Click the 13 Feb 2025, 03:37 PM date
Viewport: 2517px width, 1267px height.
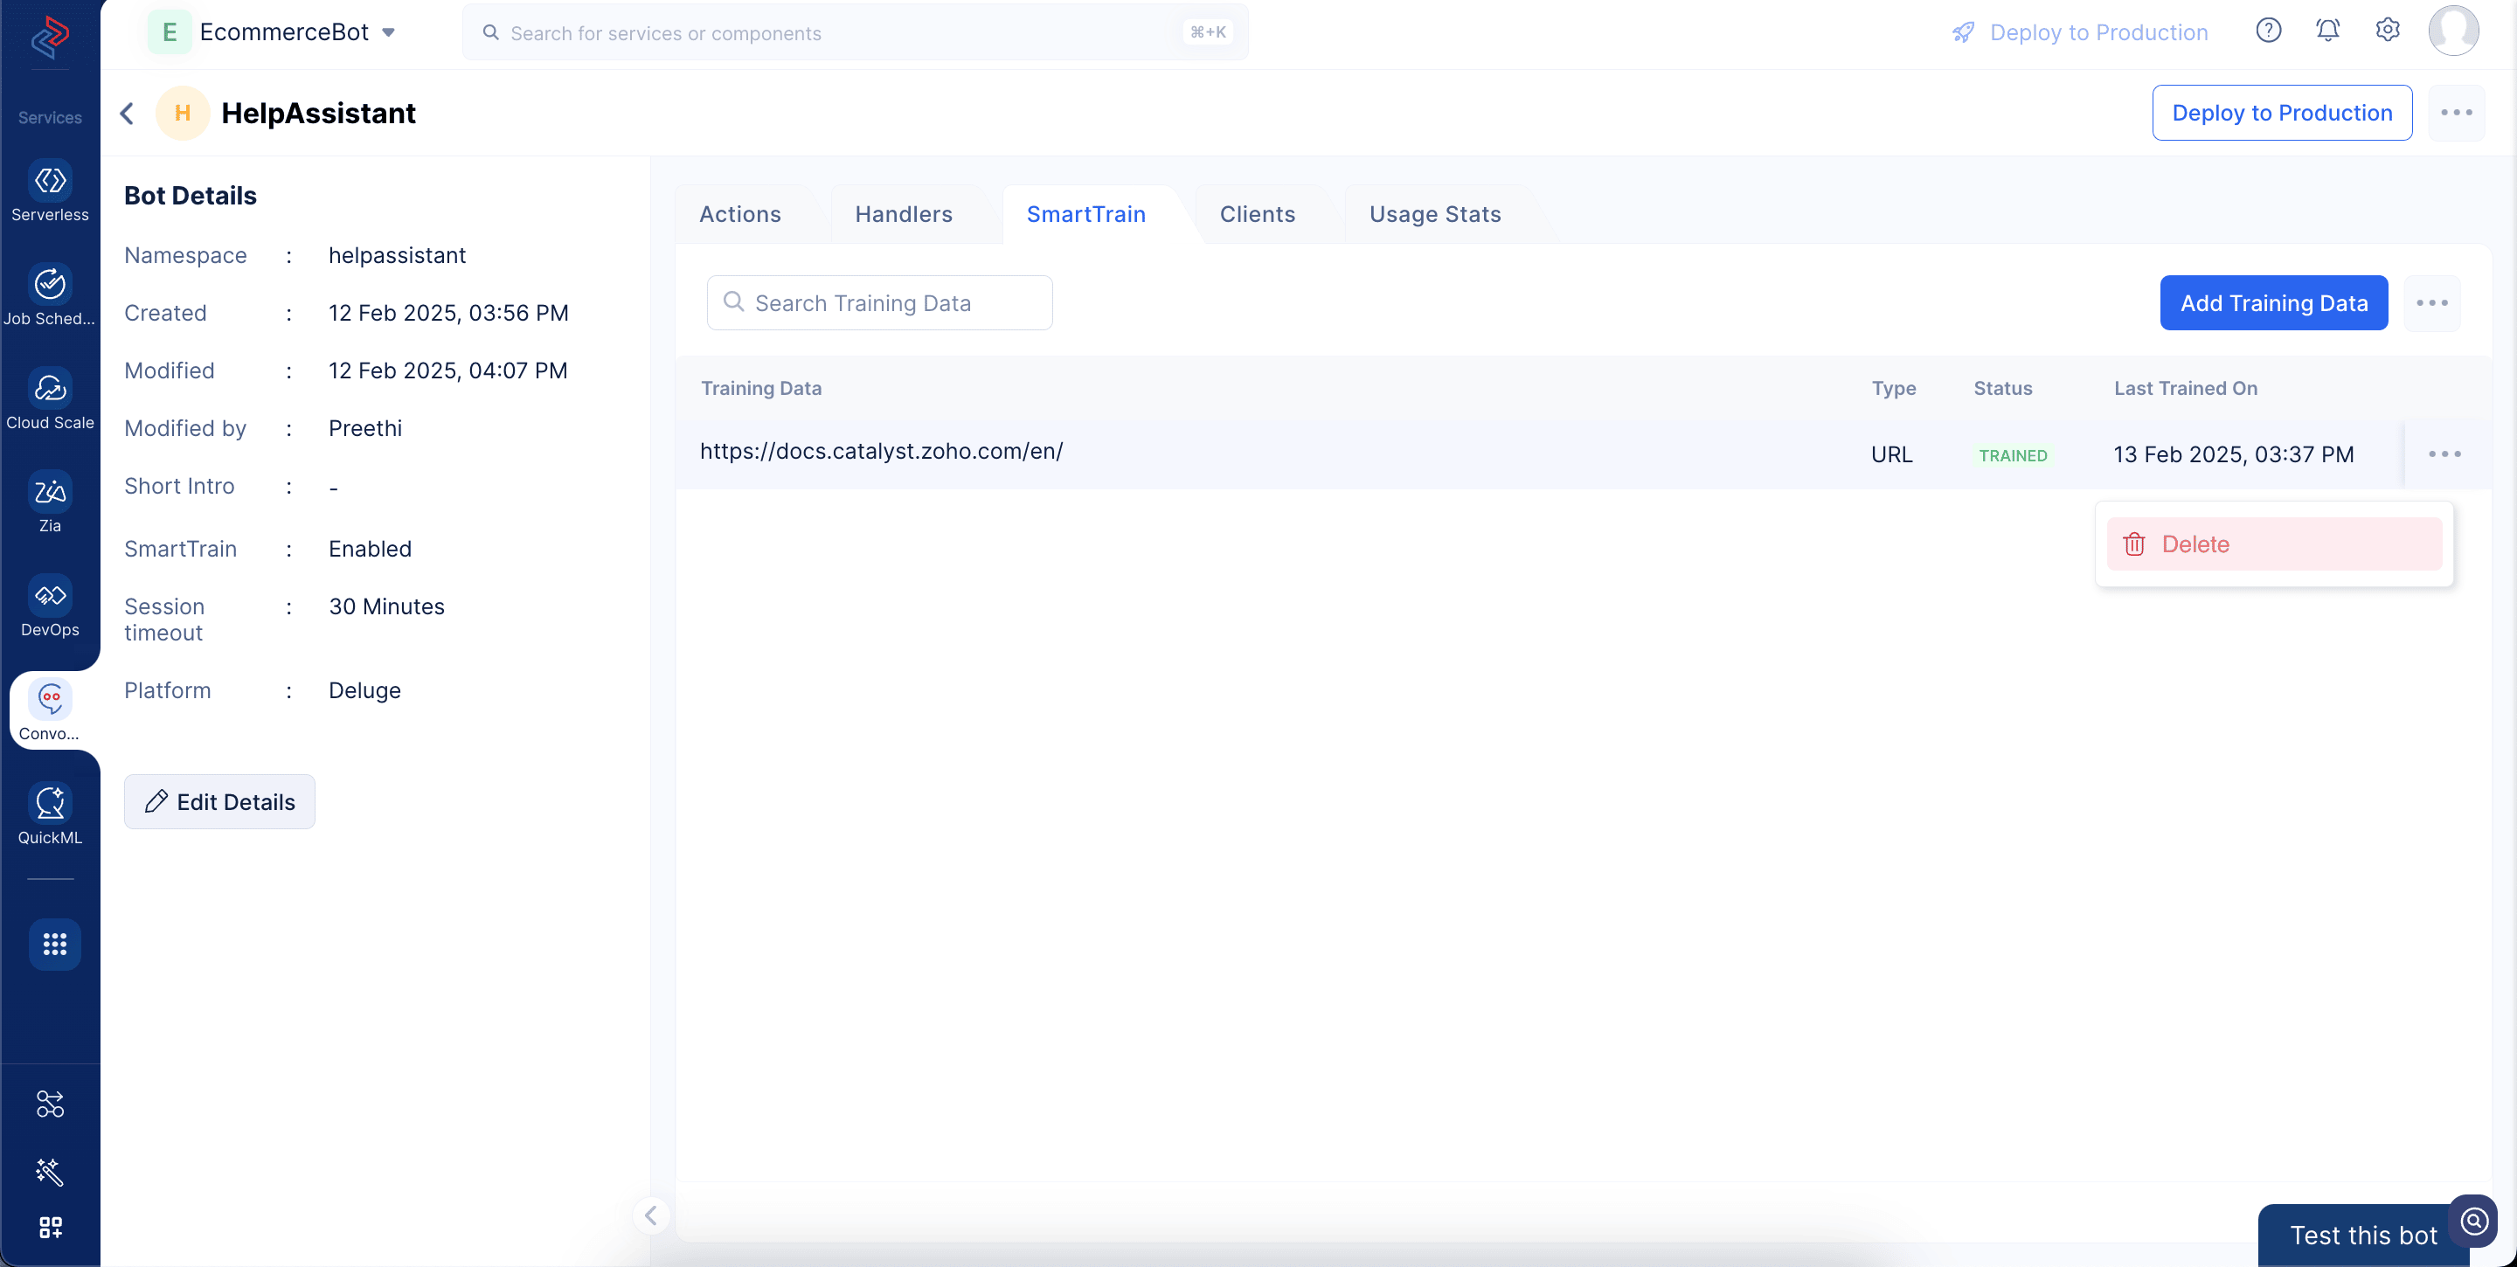pos(2234,454)
